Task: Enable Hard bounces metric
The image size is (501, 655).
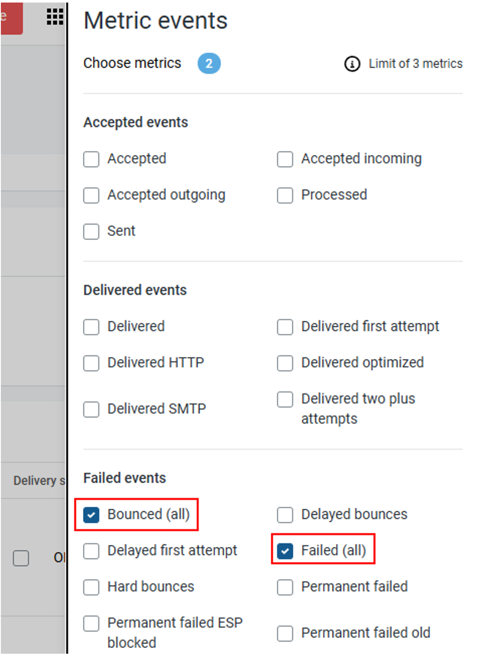Action: coord(91,587)
